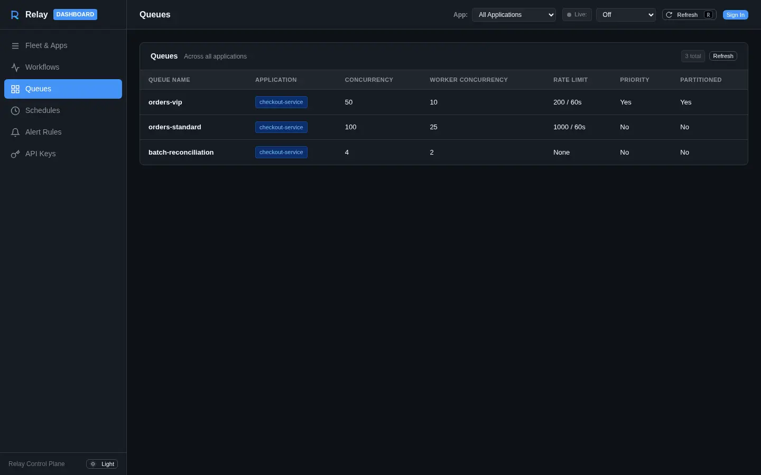Switch to Light theme
The width and height of the screenshot is (761, 475).
click(102, 464)
